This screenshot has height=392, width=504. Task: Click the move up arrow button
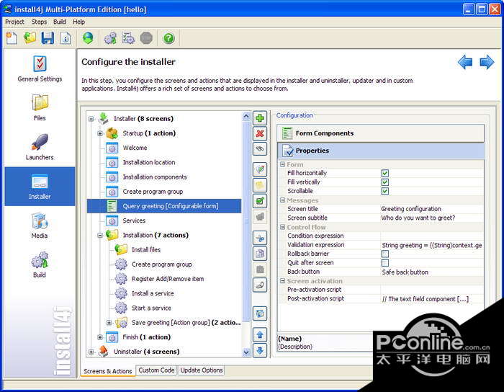pos(260,335)
